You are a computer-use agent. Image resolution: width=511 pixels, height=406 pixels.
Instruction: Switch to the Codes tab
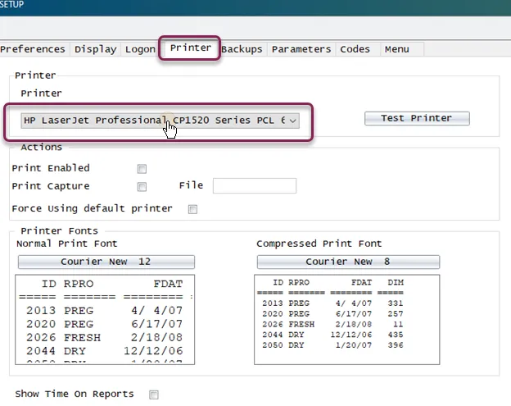pyautogui.click(x=355, y=49)
